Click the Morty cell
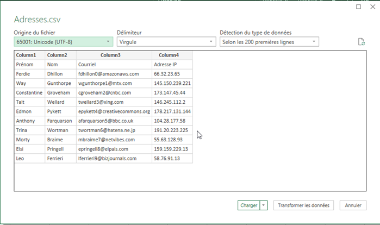The height and width of the screenshot is (225, 380). pos(29,140)
